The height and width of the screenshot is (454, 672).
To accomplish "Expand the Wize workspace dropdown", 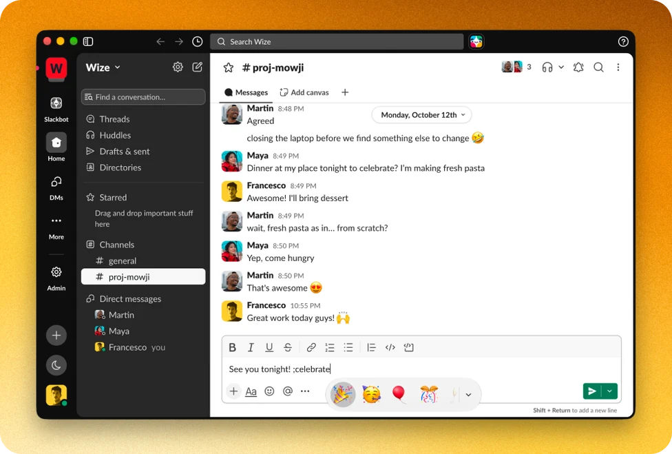I will pos(103,68).
